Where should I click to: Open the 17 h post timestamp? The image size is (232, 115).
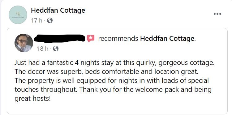pos(37,20)
